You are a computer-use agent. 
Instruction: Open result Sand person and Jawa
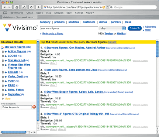[x=71, y=70]
